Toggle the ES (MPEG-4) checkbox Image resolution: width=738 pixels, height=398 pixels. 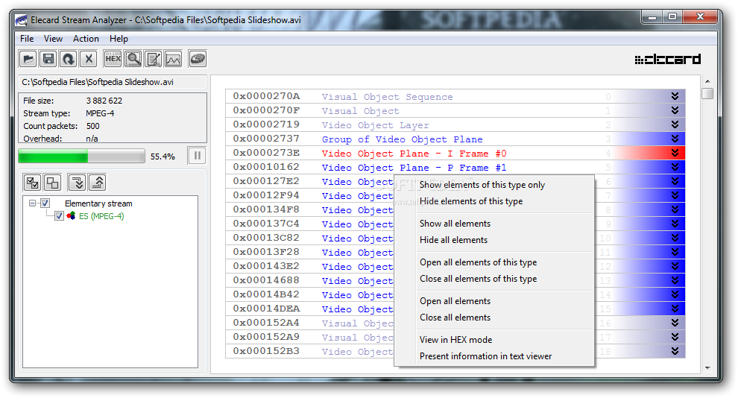click(60, 216)
